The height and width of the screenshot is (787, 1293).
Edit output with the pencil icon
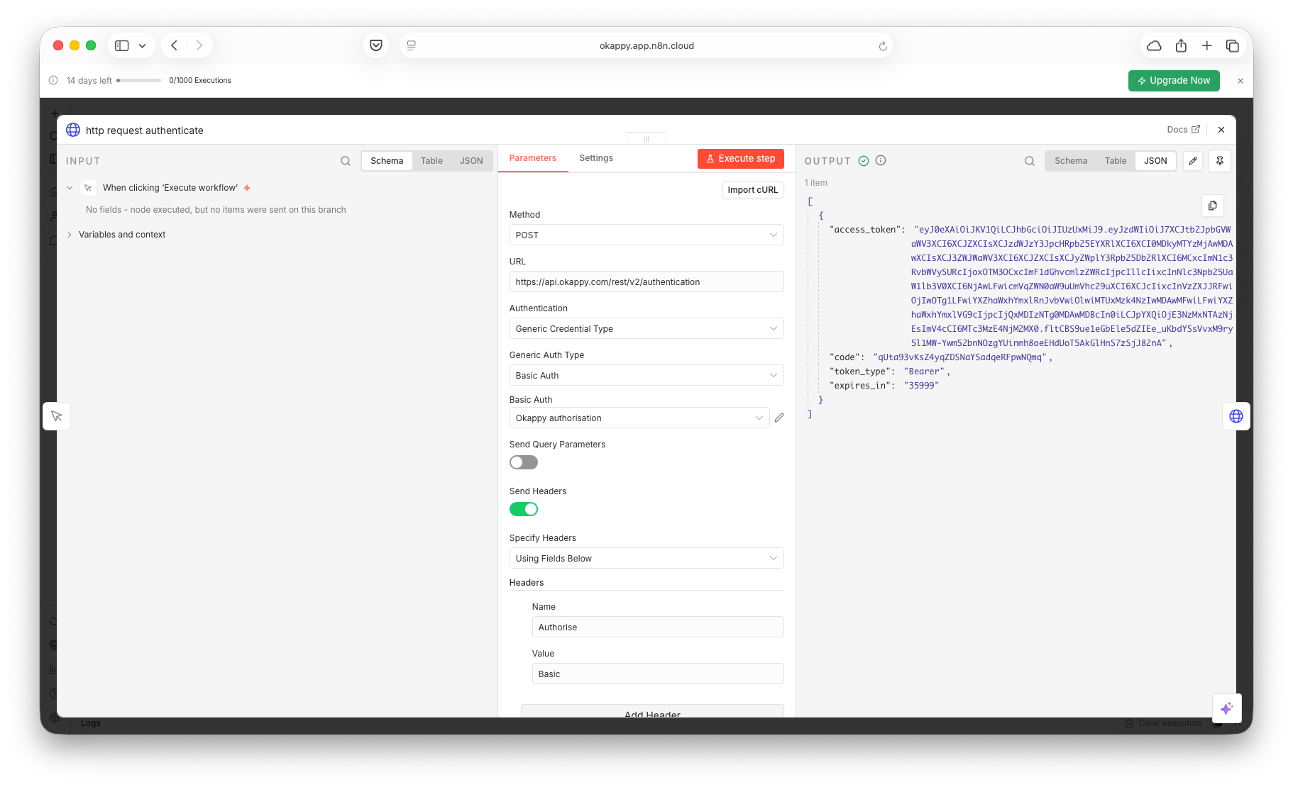coord(1193,161)
